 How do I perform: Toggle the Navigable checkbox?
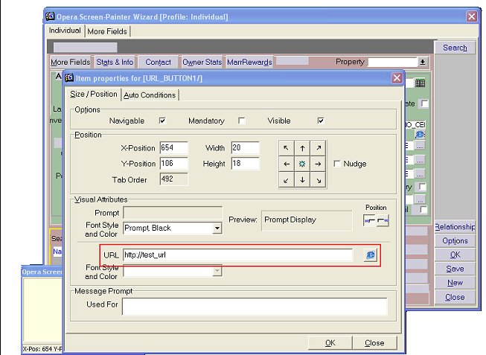[x=162, y=121]
